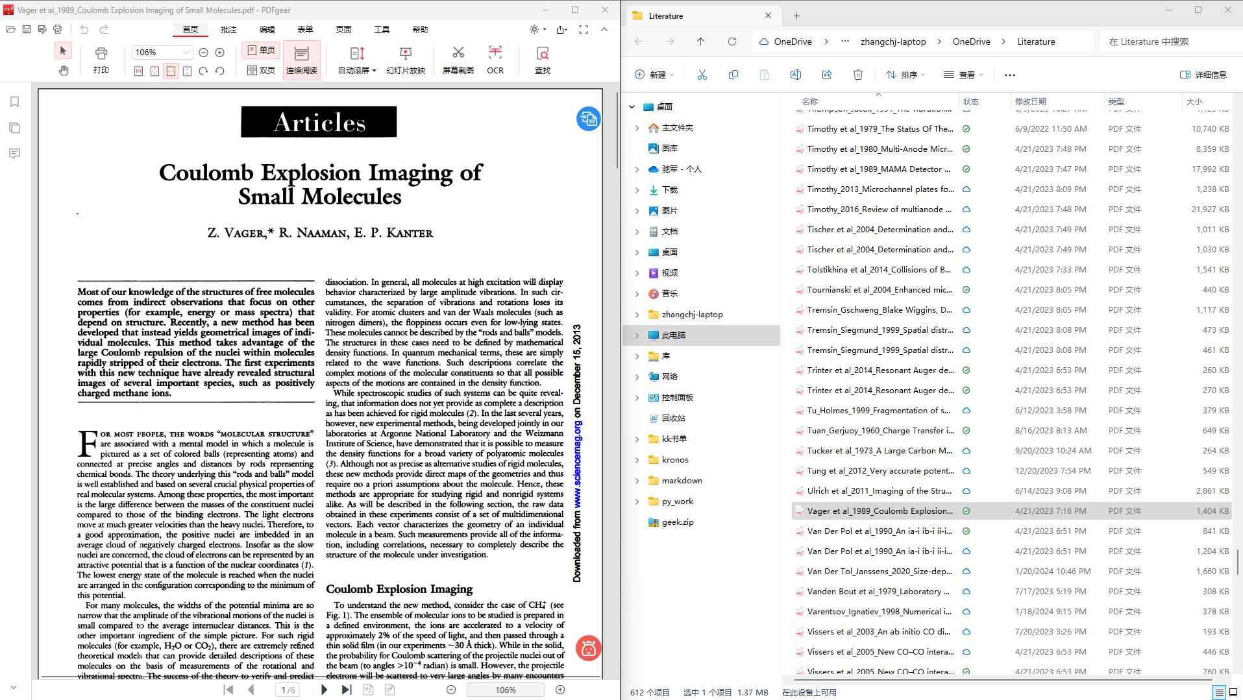Open the comments sidebar panel
This screenshot has width=1243, height=700.
click(14, 154)
